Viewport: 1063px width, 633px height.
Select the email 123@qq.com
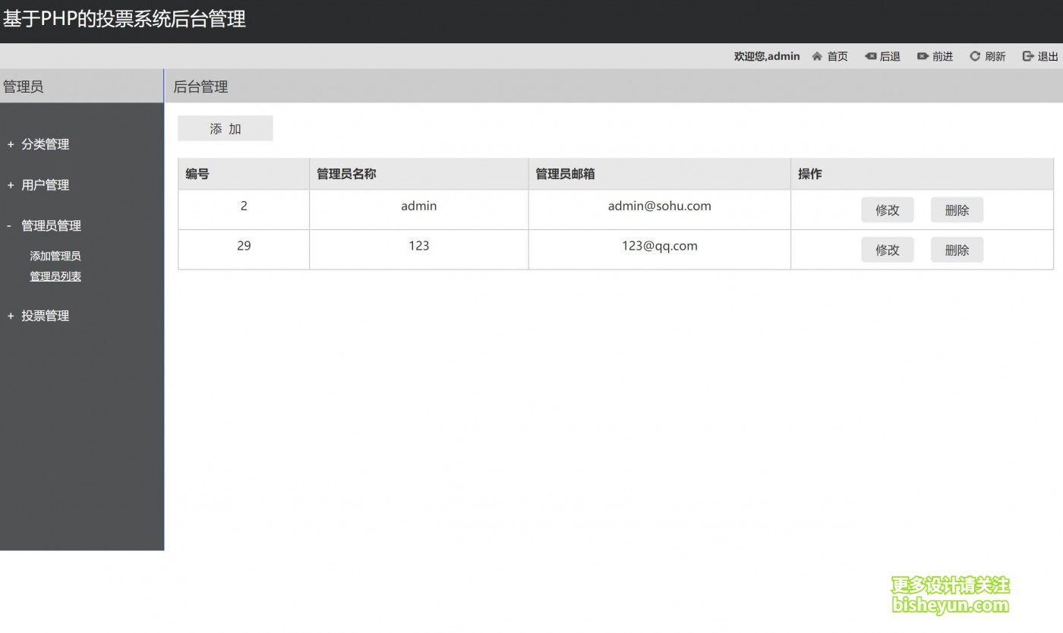tap(660, 246)
